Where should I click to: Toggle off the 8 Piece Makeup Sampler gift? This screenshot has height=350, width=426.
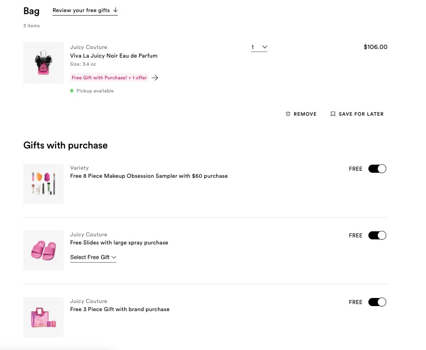coord(377,169)
